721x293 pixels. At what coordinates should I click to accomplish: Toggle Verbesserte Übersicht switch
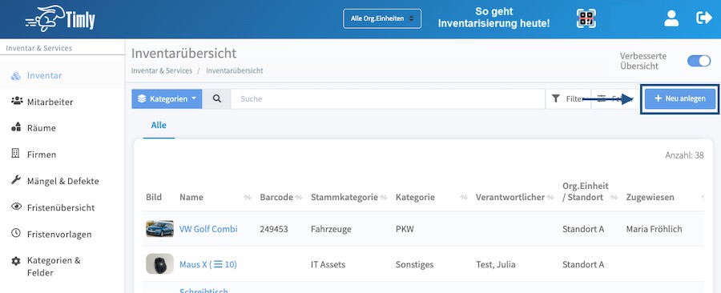699,61
